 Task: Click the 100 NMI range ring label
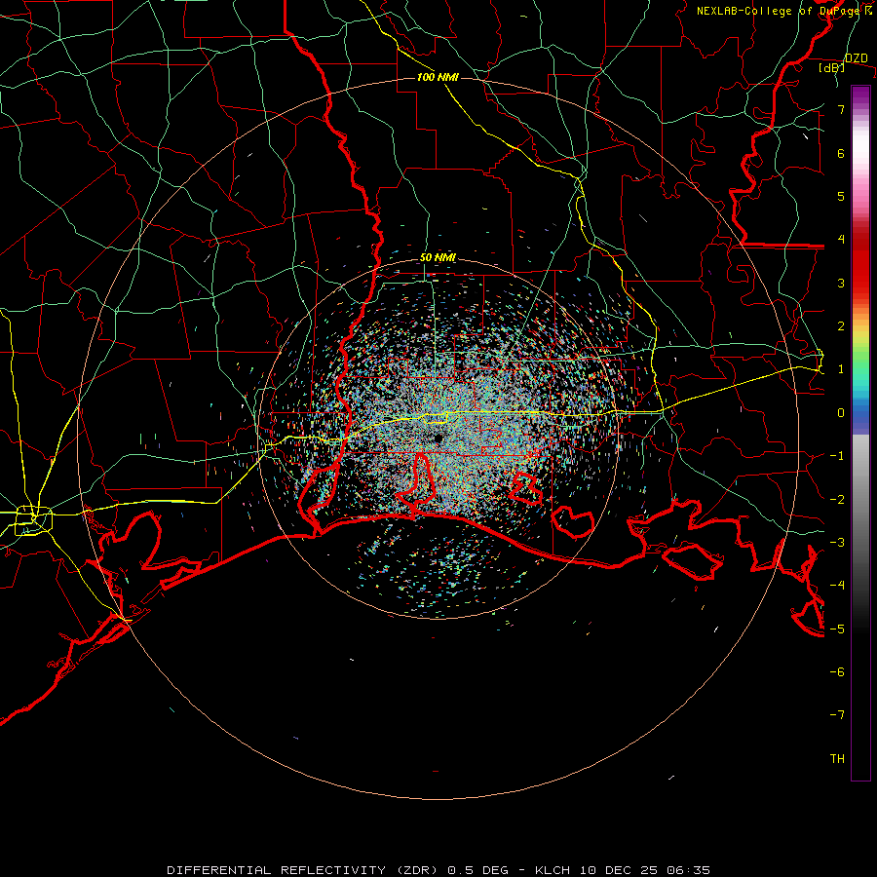438,77
